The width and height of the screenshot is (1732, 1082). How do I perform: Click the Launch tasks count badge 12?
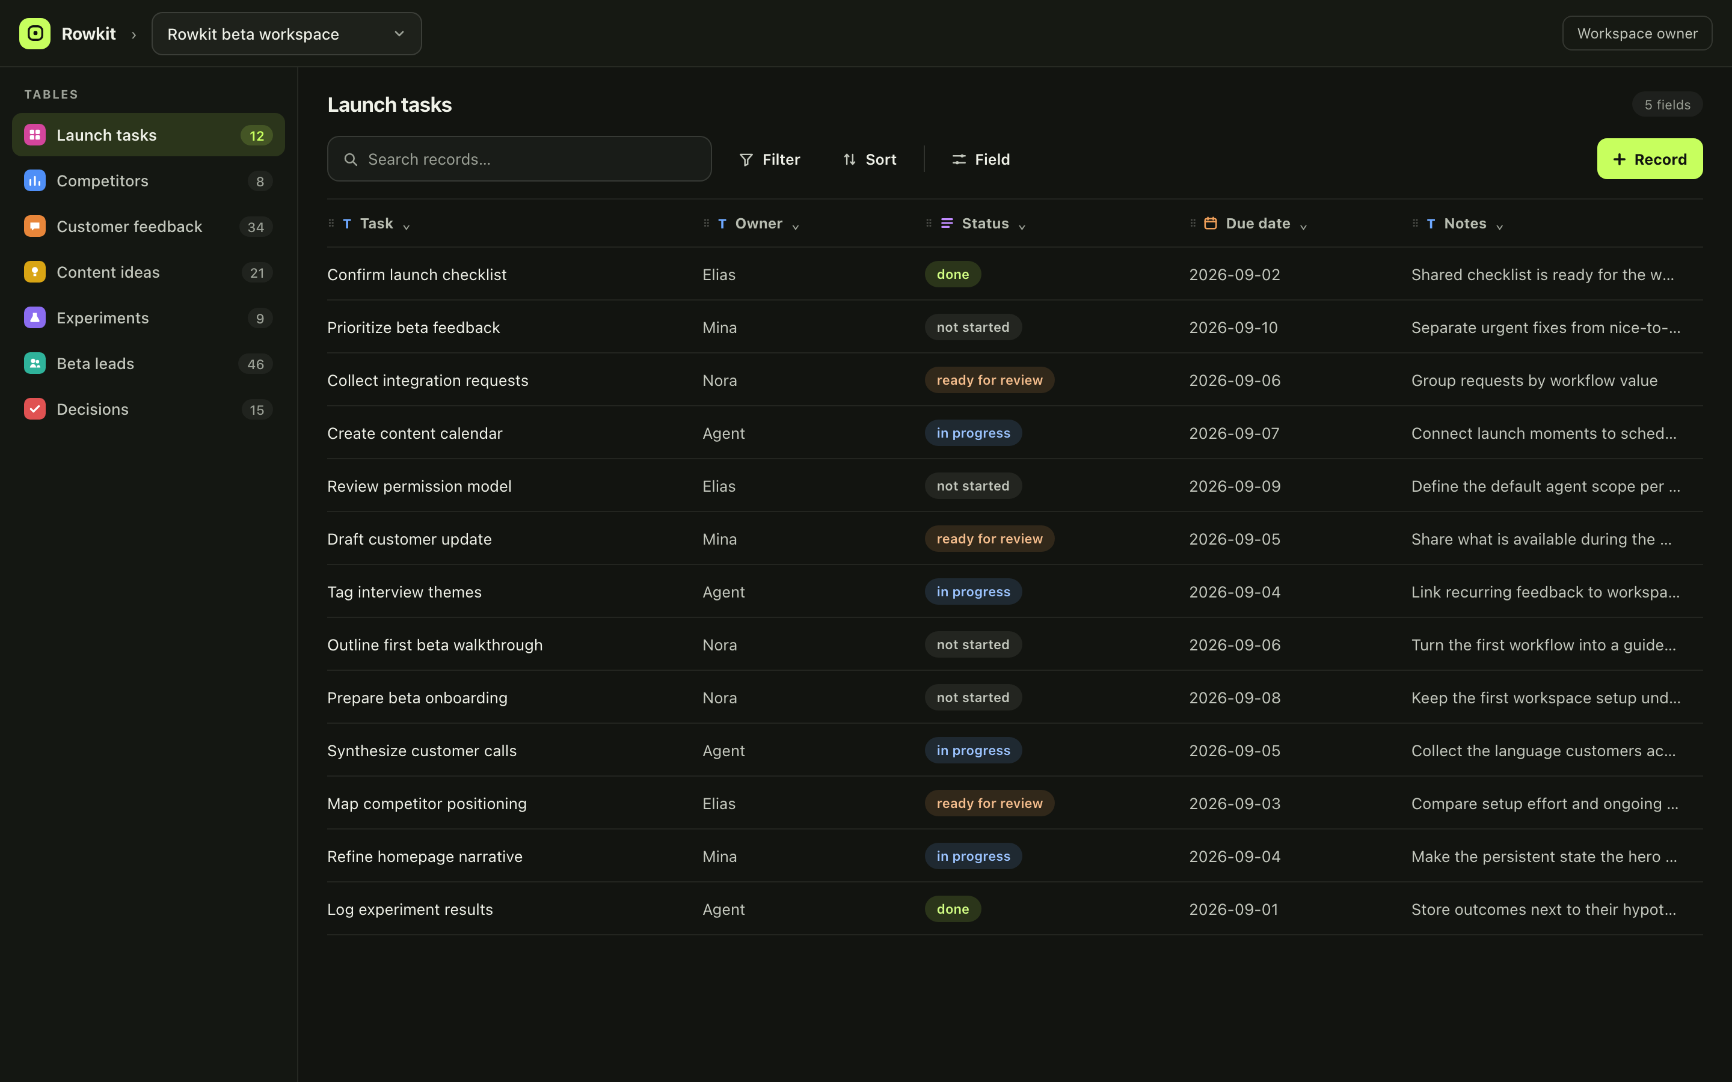tap(256, 135)
